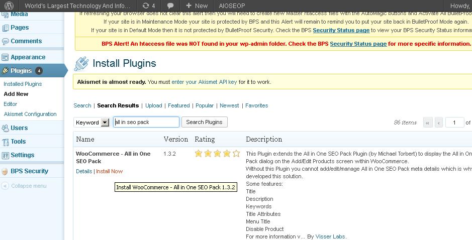Click the Appearance sidebar icon
The width and height of the screenshot is (472, 240).
click(x=5, y=57)
